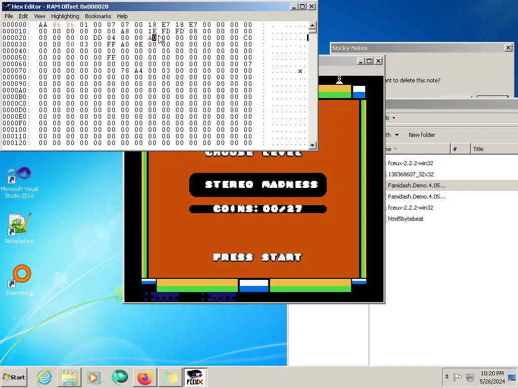Click the green orb taskbar icon
The width and height of the screenshot is (518, 388).
coord(119,377)
